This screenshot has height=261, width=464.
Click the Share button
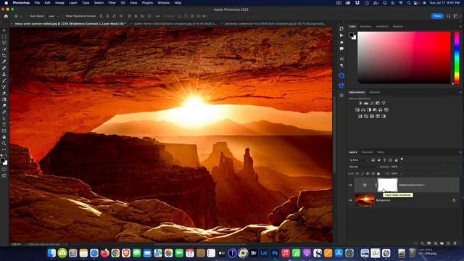click(437, 16)
